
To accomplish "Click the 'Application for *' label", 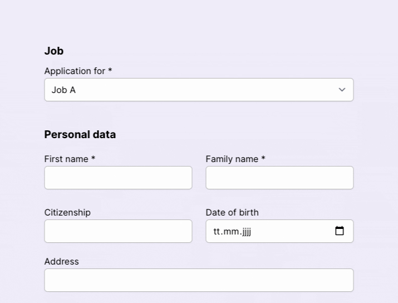I will click(x=78, y=71).
